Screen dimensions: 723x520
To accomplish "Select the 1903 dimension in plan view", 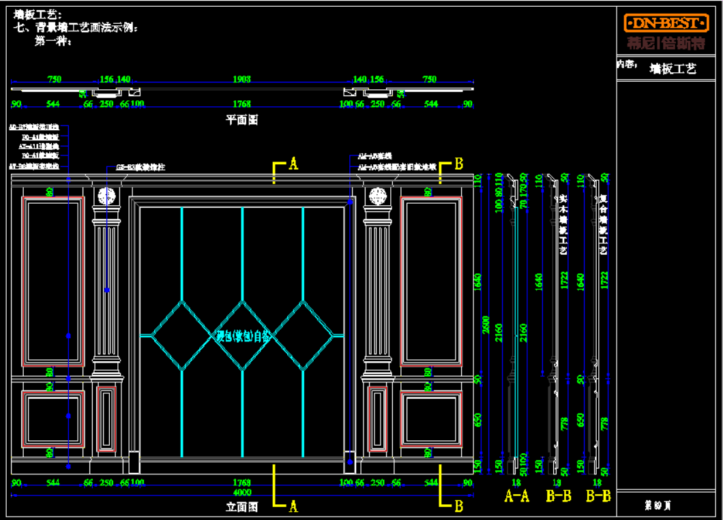I will 242,80.
